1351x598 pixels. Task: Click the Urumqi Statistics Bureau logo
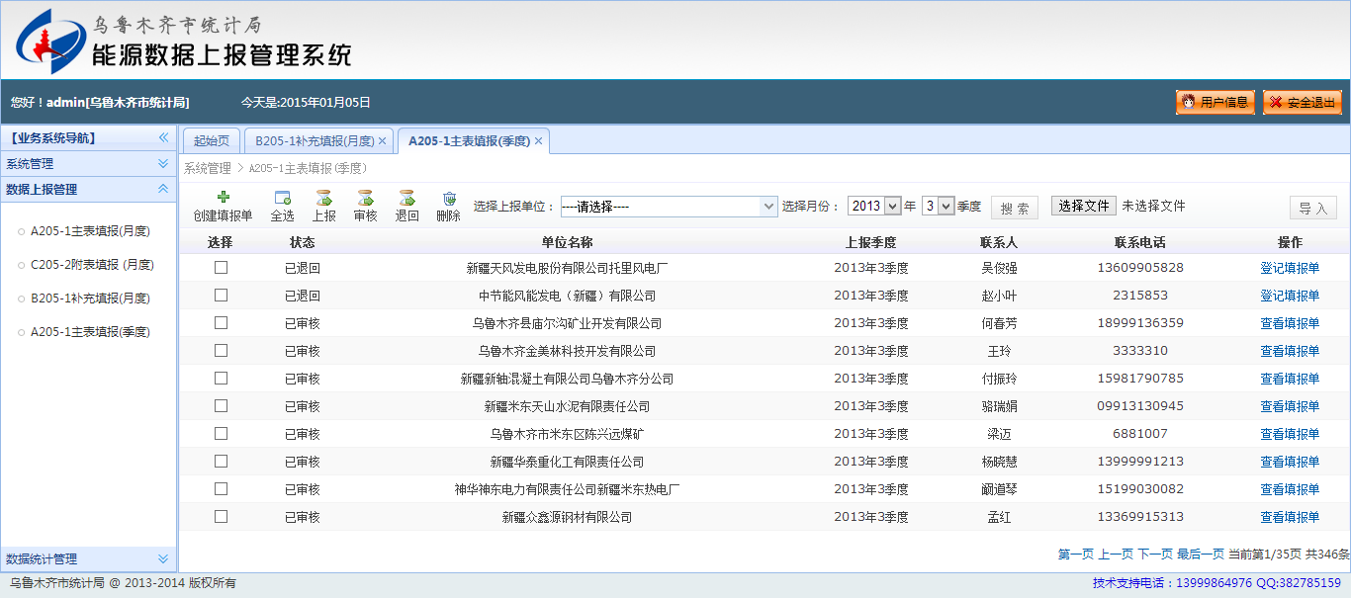[49, 41]
